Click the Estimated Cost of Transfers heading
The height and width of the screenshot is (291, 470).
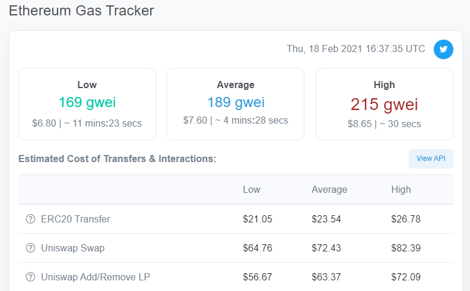point(117,159)
